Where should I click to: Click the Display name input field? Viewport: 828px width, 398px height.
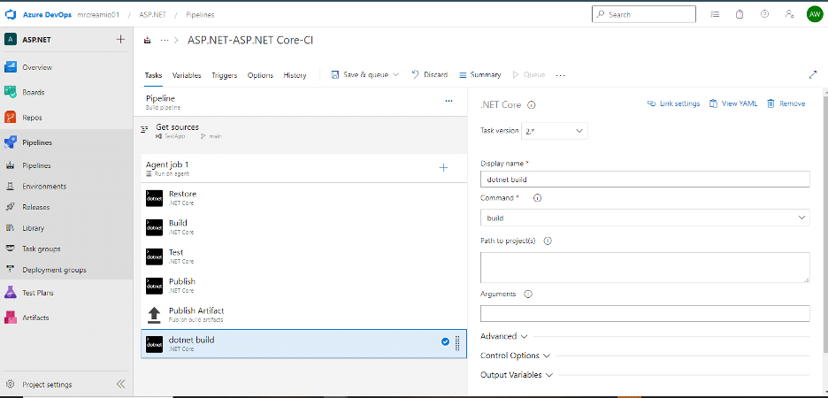[x=645, y=180]
